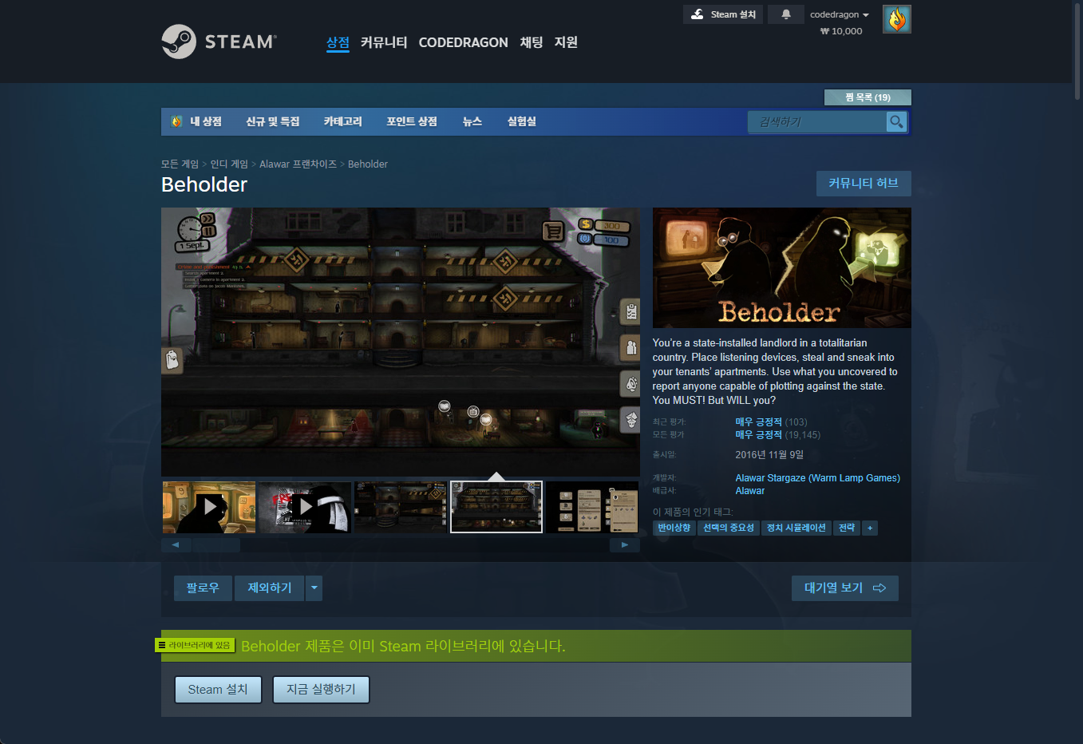Click the main gameplay screenshot
This screenshot has height=744, width=1083.
click(401, 342)
